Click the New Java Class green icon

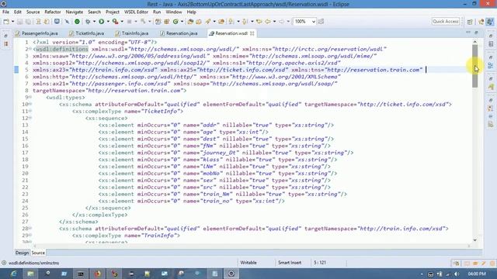(x=176, y=22)
